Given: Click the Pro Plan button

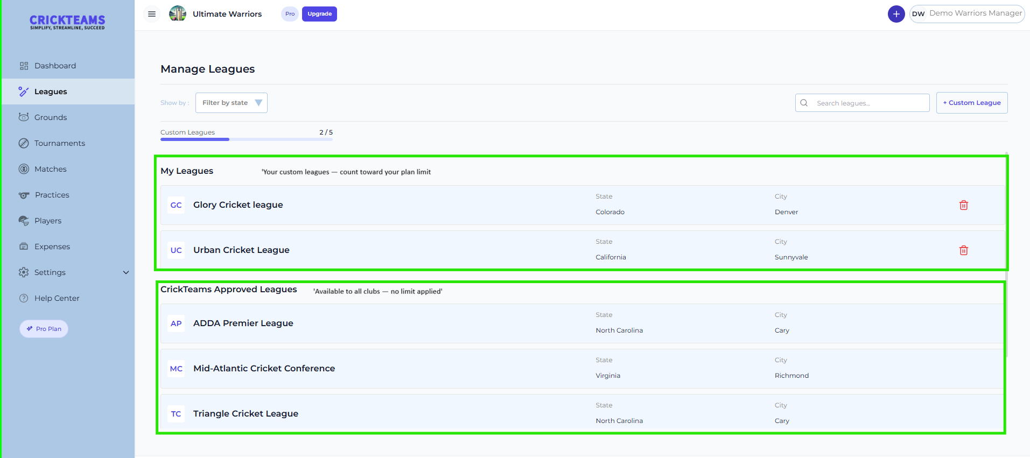Looking at the screenshot, I should 44,329.
